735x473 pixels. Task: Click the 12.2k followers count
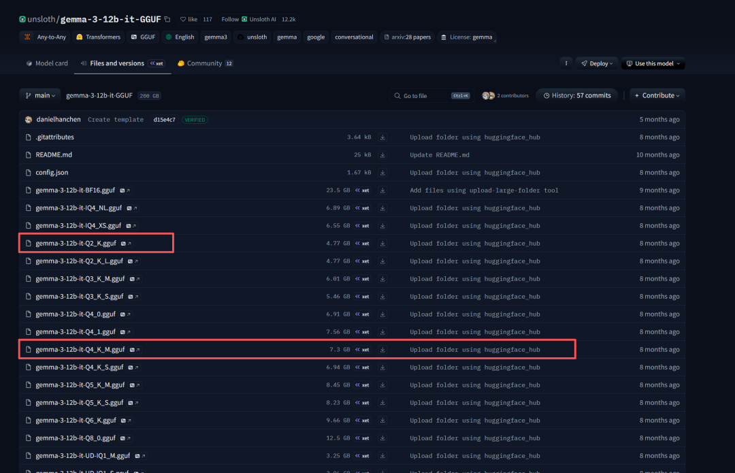point(289,19)
